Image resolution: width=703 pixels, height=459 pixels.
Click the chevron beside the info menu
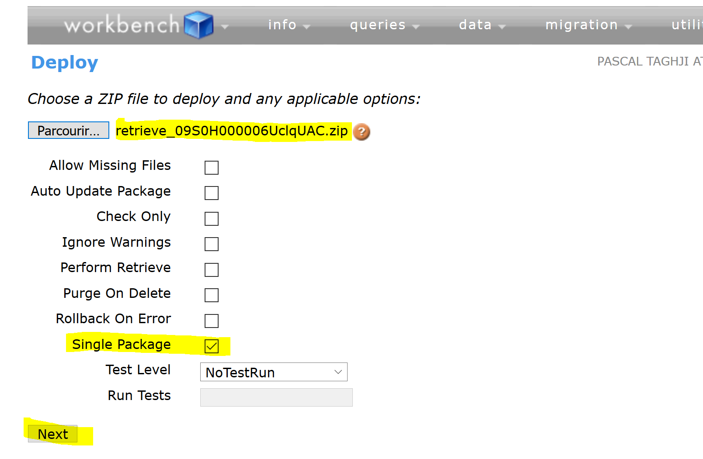(307, 26)
